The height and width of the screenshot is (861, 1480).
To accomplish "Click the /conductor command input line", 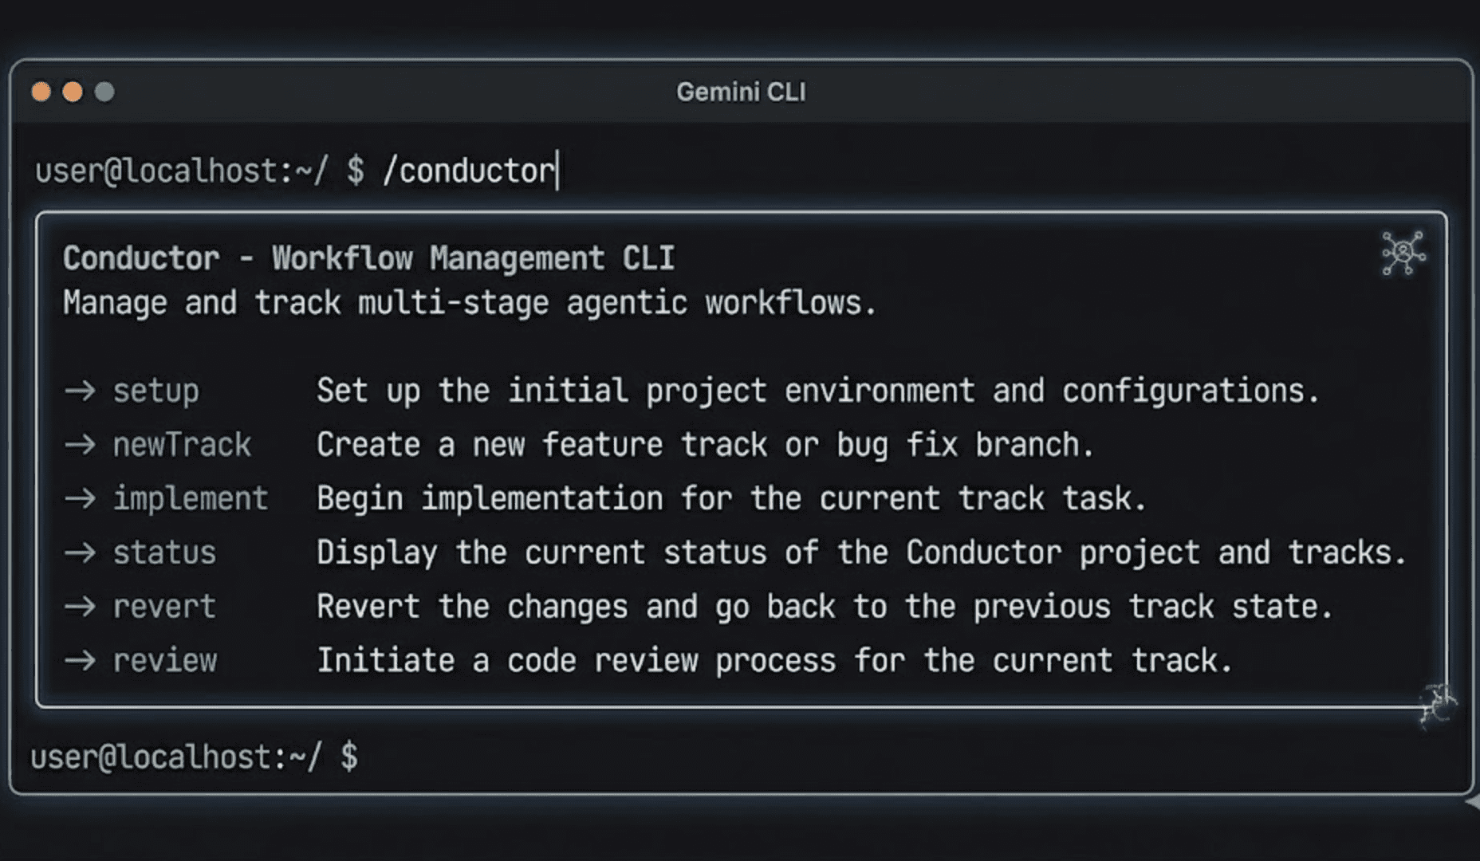I will coord(470,171).
